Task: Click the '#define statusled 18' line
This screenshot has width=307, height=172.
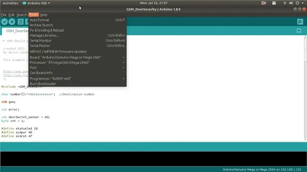Action: 20,128
